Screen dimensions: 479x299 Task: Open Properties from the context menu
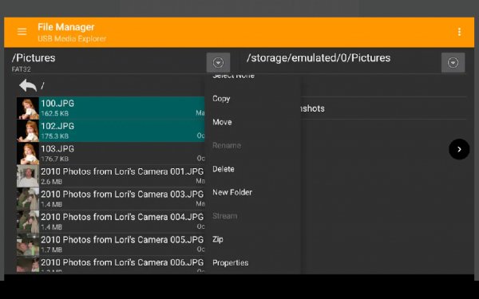(x=231, y=262)
